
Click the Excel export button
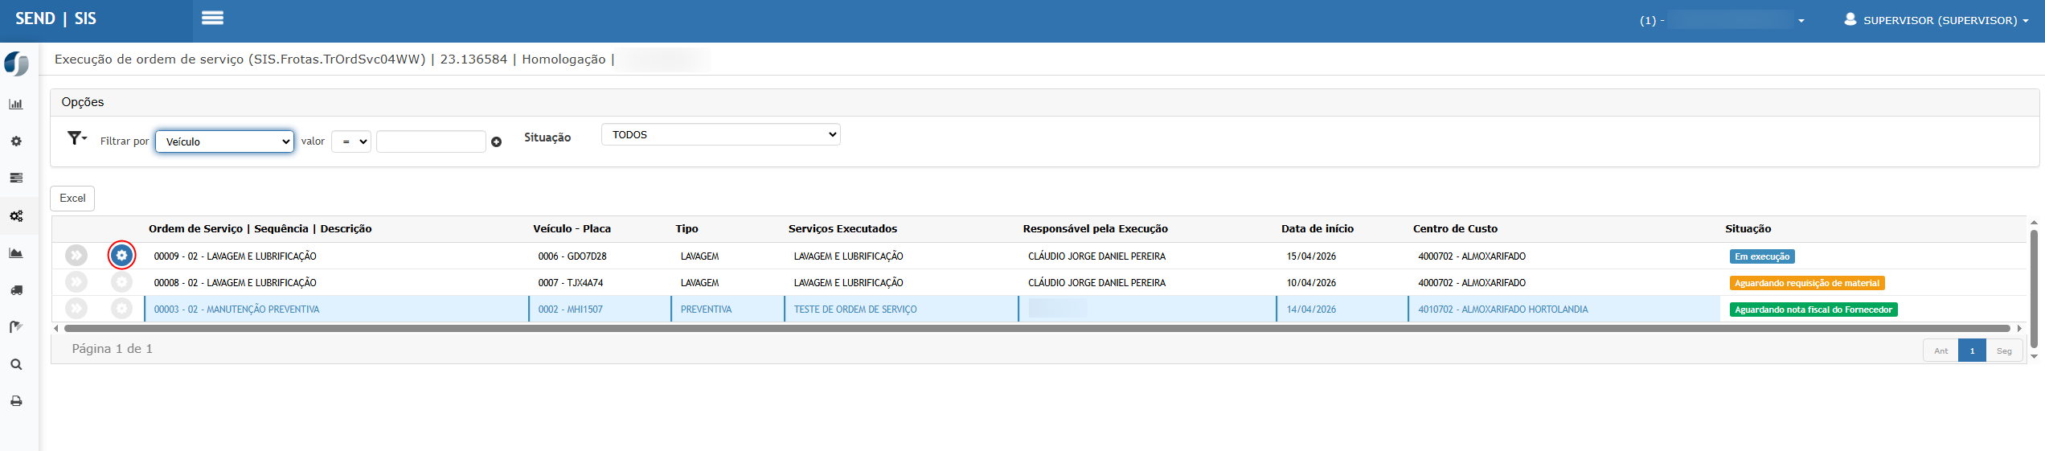72,199
